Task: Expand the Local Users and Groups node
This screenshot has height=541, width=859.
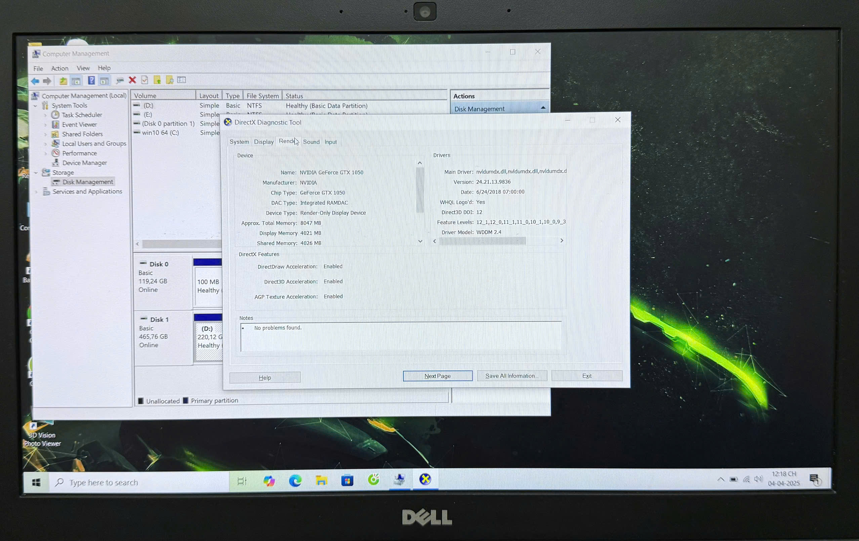Action: (45, 144)
